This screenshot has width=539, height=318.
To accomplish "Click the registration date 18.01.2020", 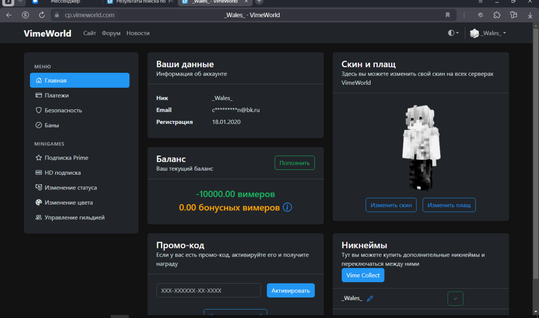I will click(x=226, y=122).
